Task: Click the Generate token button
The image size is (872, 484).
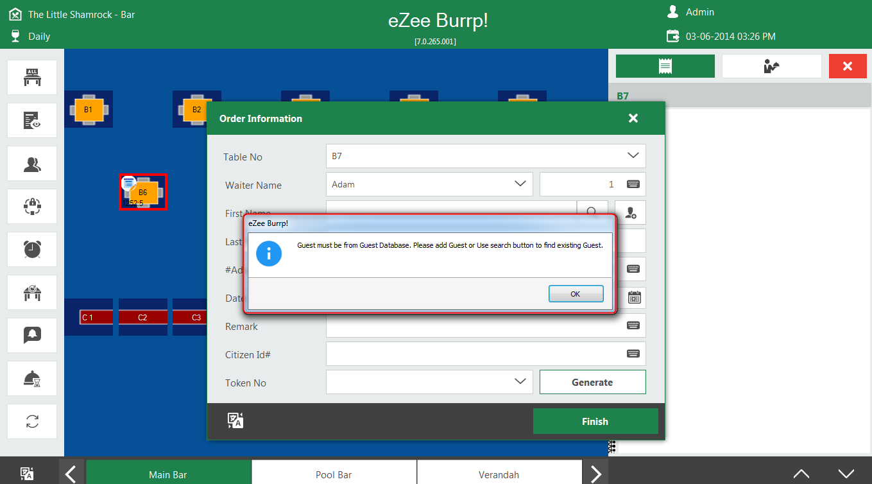Action: coord(592,382)
